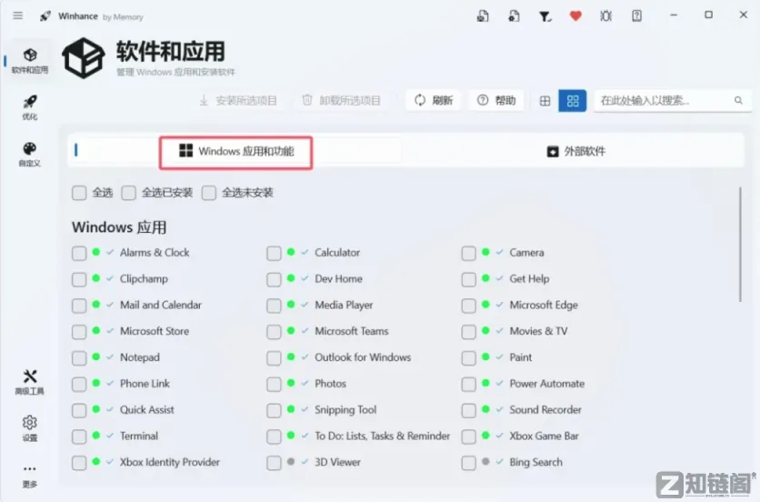Screen dimensions: 760x502
Task: Click the 刷新 refresh button
Action: click(x=433, y=100)
